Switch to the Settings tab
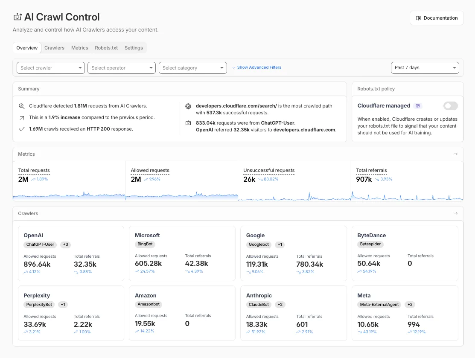 point(134,48)
